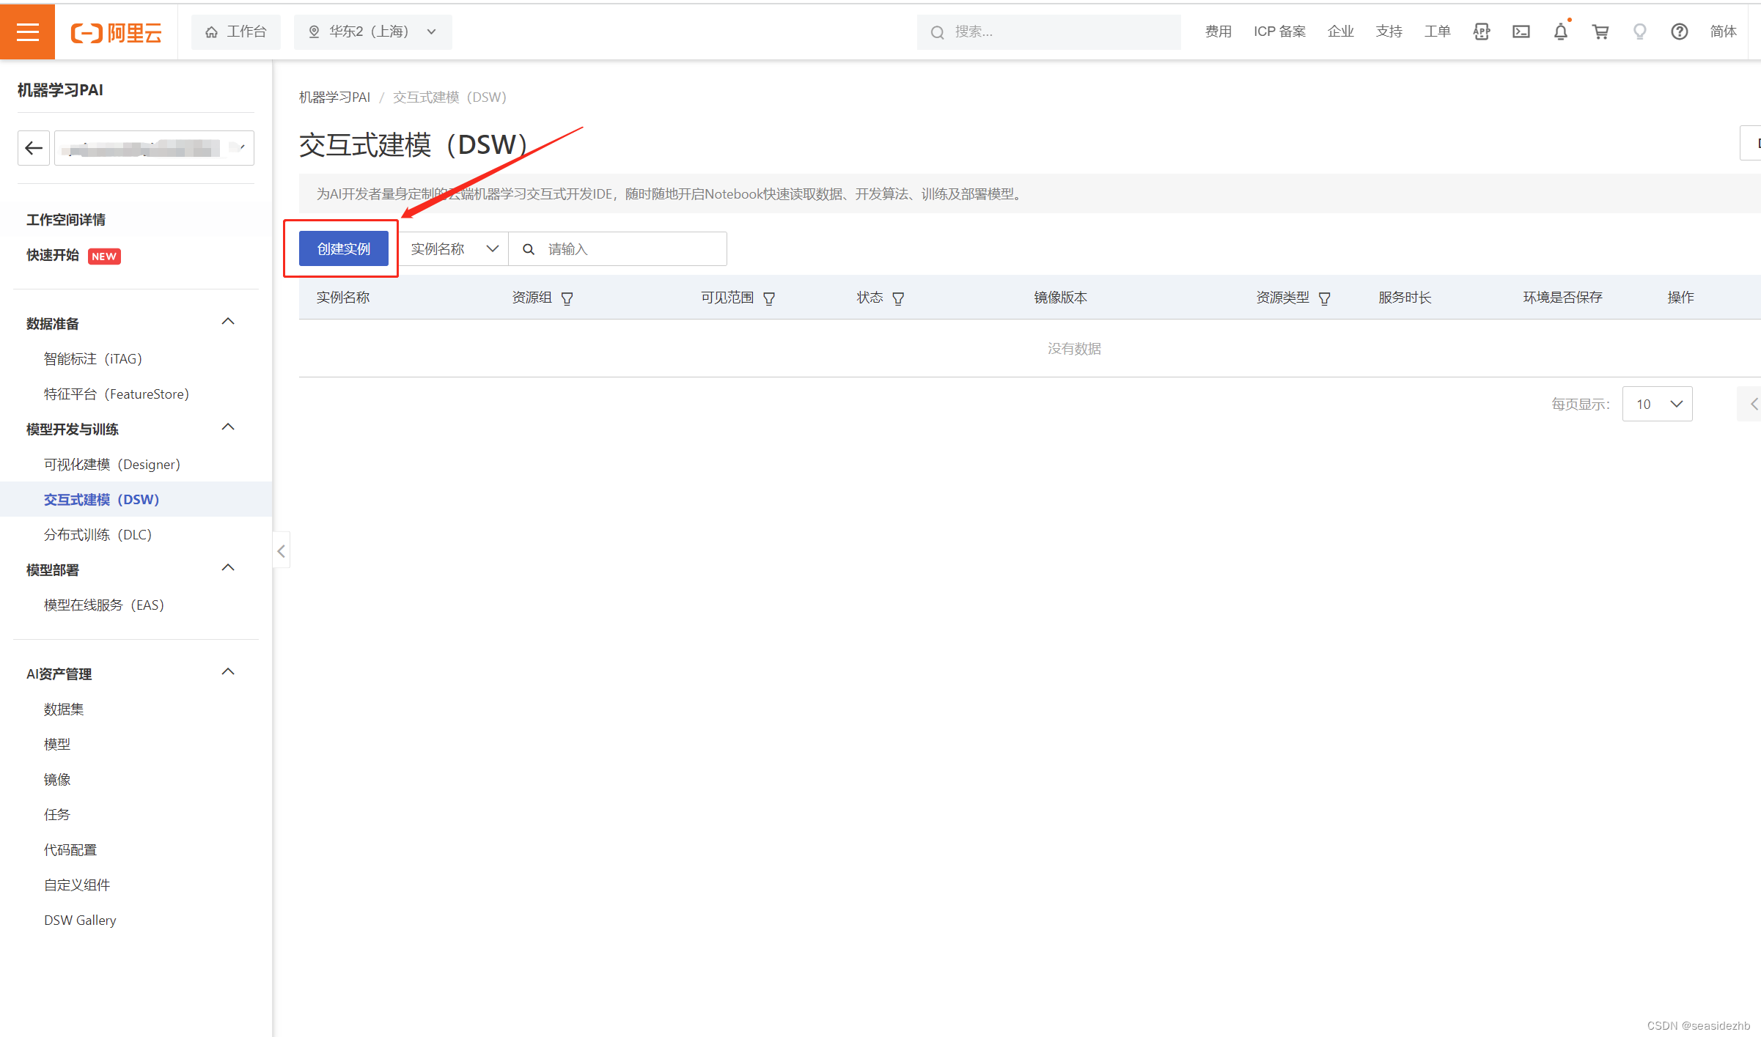Image resolution: width=1761 pixels, height=1037 pixels.
Task: Collapse the 数据准备 section
Action: click(228, 321)
